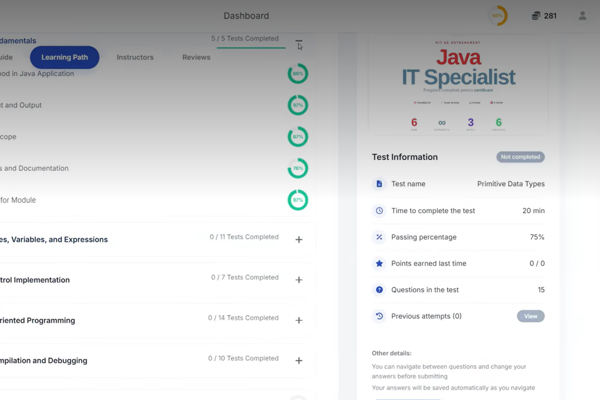
Task: Click 'Control Implementation' section title
Action: [x=35, y=280]
